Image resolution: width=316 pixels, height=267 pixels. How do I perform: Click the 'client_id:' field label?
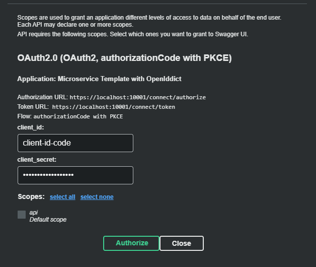[x=31, y=127]
